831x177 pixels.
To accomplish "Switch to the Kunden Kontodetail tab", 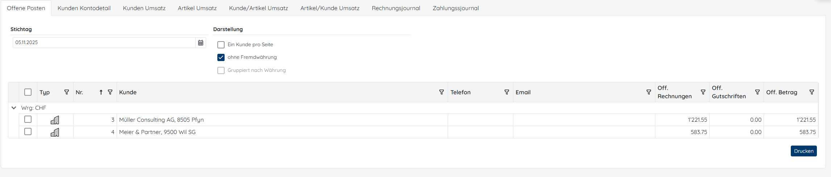I will (84, 8).
